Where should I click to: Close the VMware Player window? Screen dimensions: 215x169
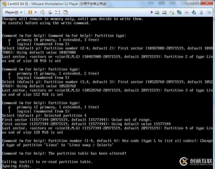tap(207, 3)
